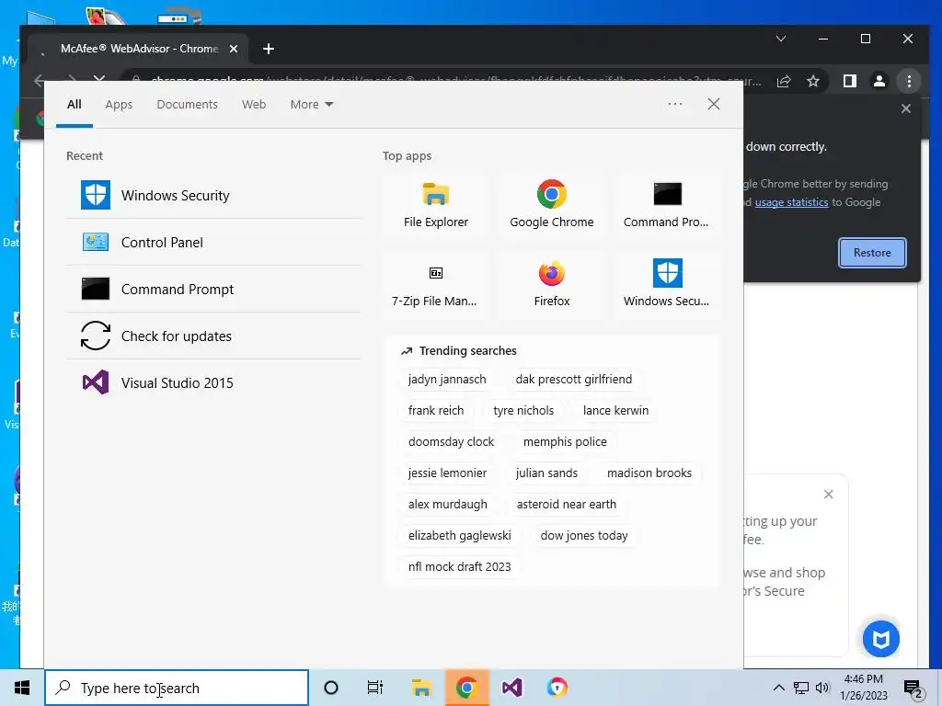Open File Explorer top app tile
The width and height of the screenshot is (942, 706).
[x=435, y=205]
